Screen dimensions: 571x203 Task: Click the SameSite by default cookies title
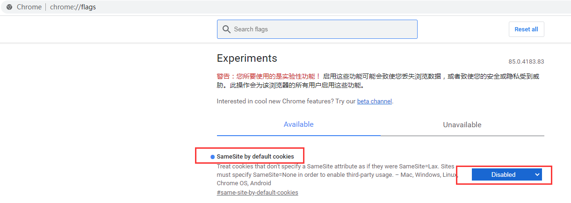pos(255,156)
